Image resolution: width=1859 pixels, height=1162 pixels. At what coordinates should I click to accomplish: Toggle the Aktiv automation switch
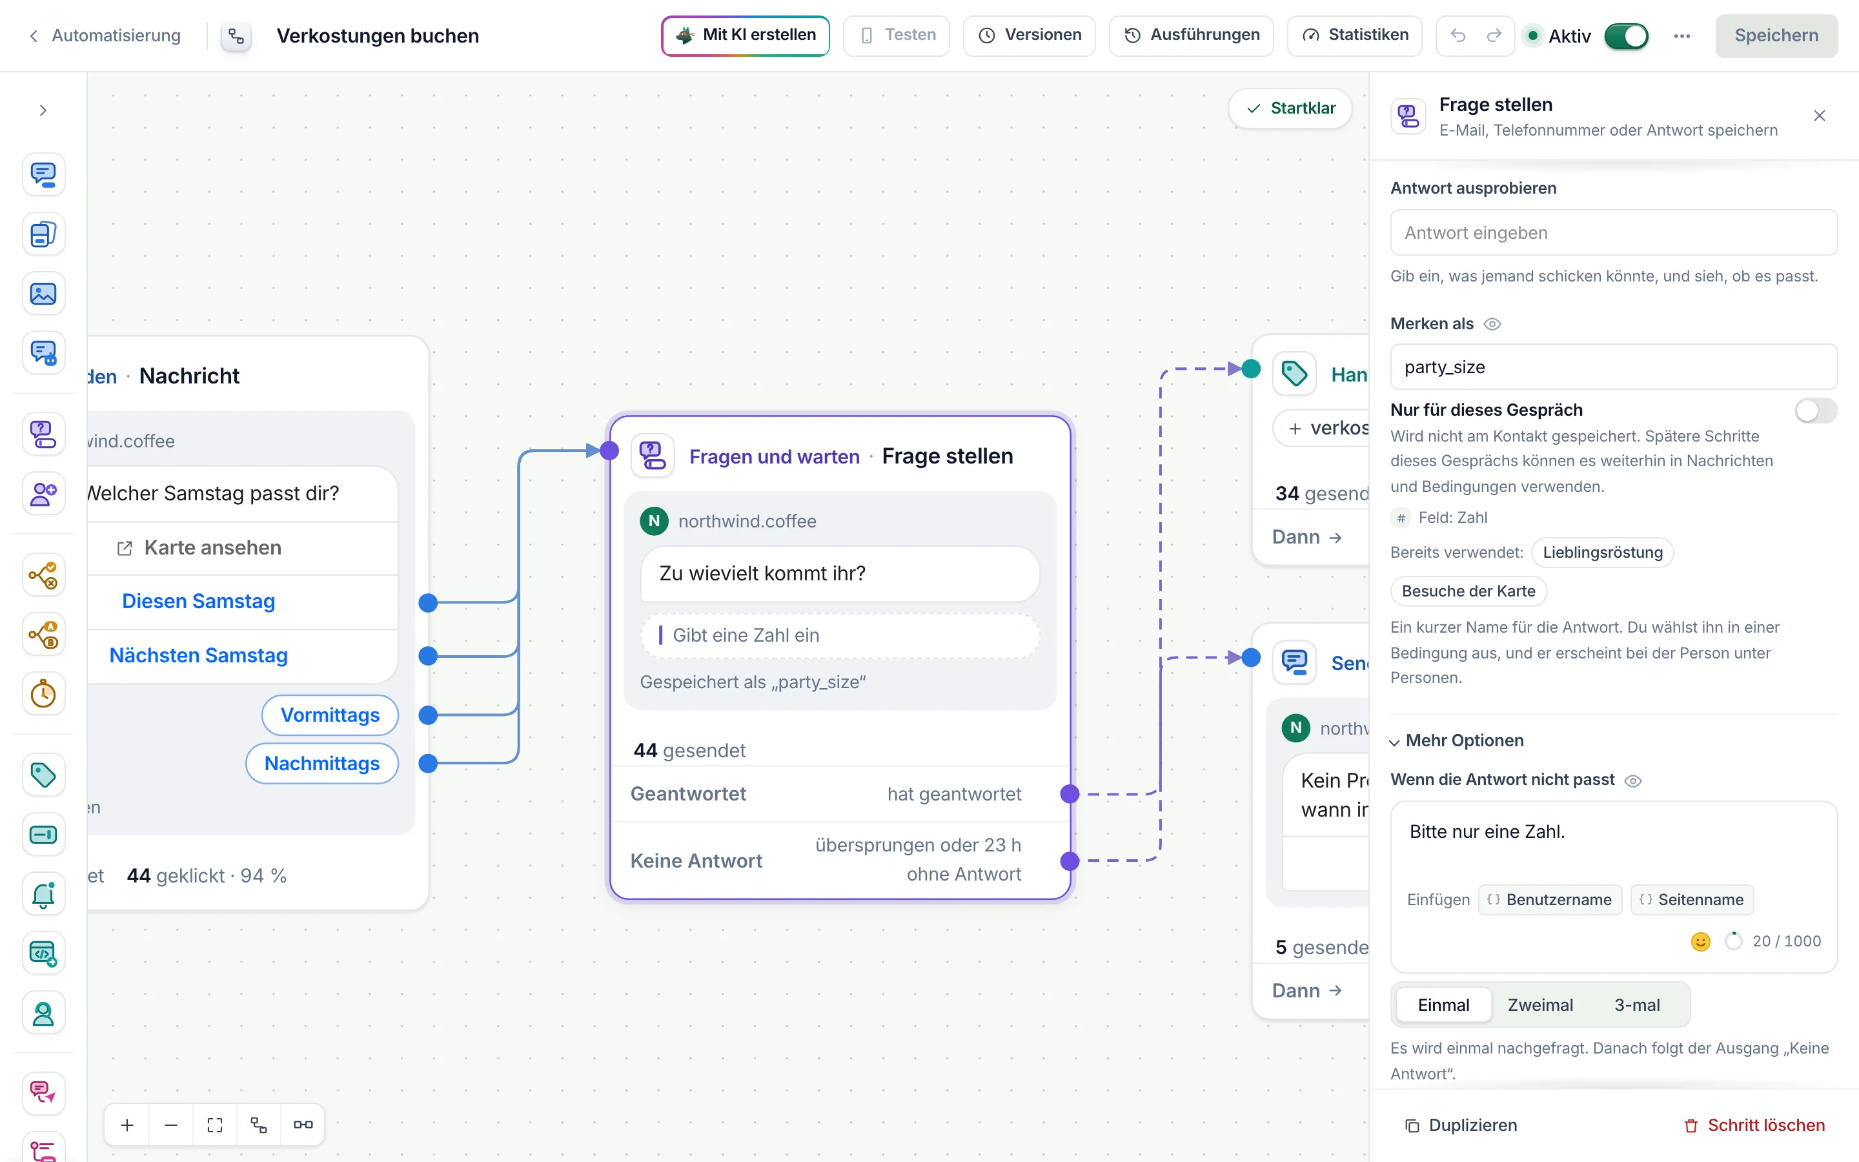tap(1626, 36)
